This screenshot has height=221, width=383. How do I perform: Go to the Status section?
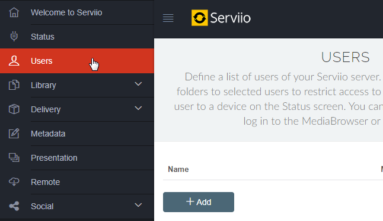[x=77, y=37]
